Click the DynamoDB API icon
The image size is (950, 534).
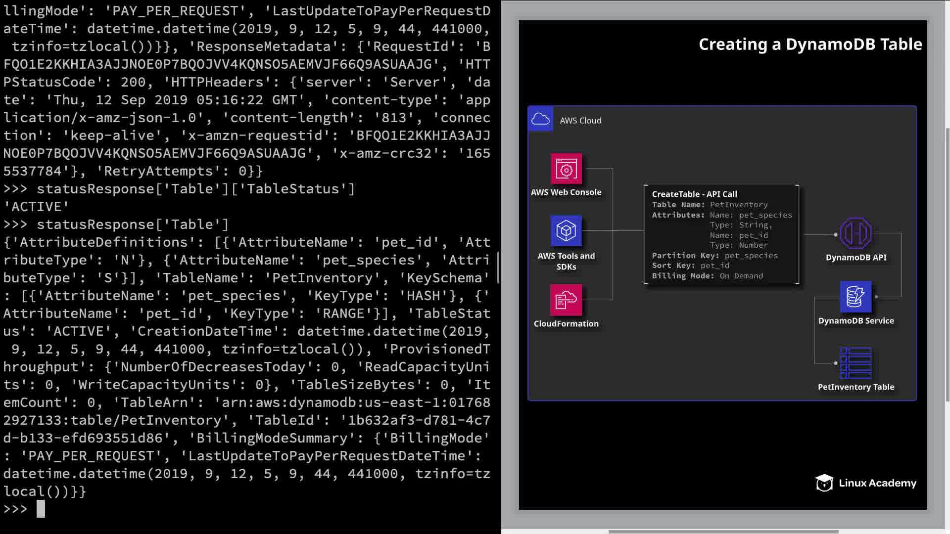pos(855,233)
